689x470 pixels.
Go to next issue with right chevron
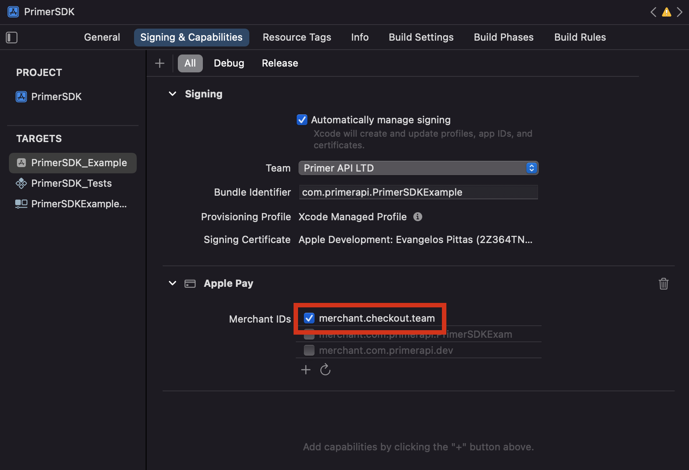pyautogui.click(x=680, y=12)
